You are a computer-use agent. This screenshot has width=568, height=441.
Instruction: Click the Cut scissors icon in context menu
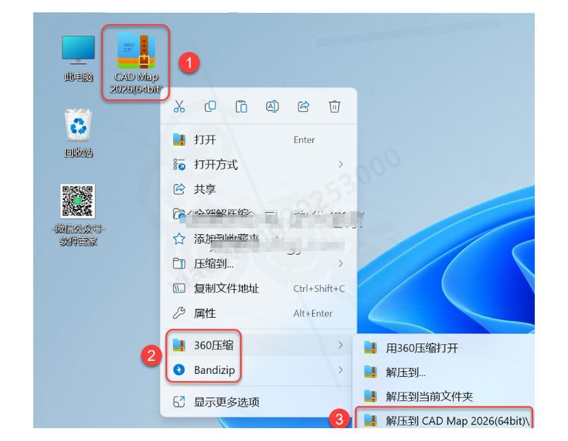tap(179, 106)
